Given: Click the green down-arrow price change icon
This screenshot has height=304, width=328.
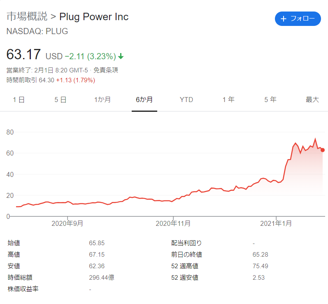Looking at the screenshot, I should pyautogui.click(x=121, y=56).
